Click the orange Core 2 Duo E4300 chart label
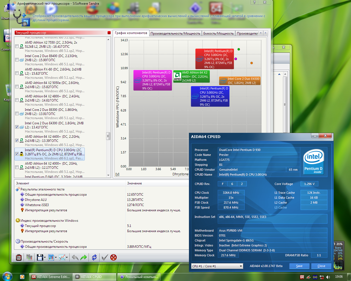 (x=240, y=81)
